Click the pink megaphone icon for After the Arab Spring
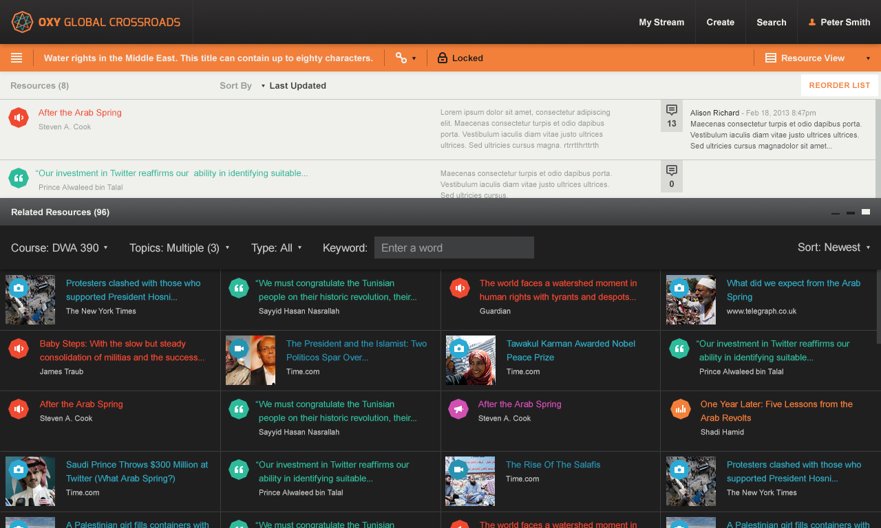 (459, 409)
